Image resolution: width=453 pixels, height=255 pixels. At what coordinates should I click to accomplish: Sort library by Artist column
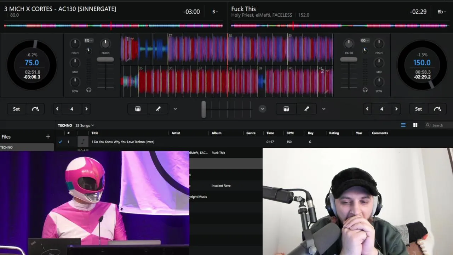[x=176, y=133]
